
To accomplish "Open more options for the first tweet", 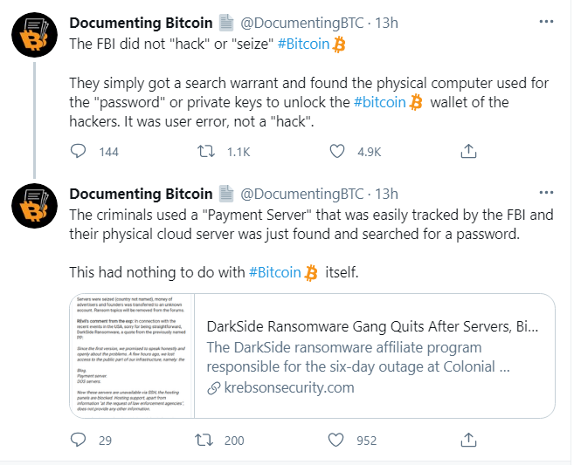I will (546, 20).
